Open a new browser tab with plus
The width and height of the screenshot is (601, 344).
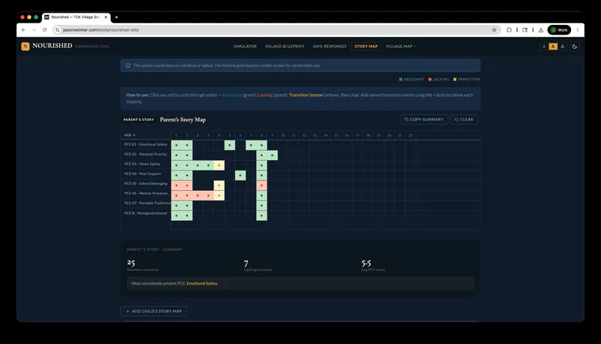pos(116,17)
